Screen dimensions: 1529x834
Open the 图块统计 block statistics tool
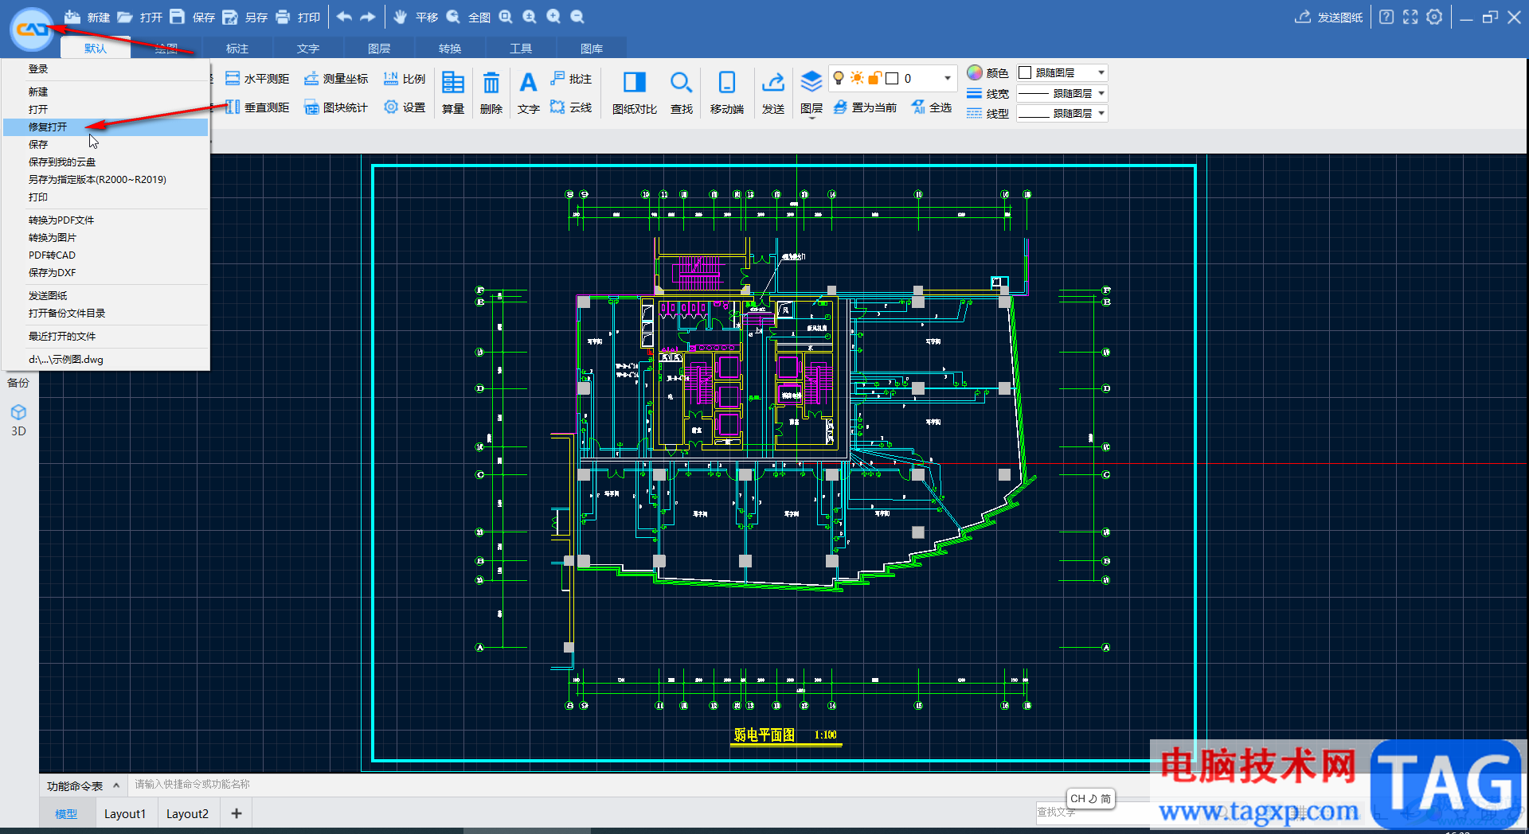[336, 107]
